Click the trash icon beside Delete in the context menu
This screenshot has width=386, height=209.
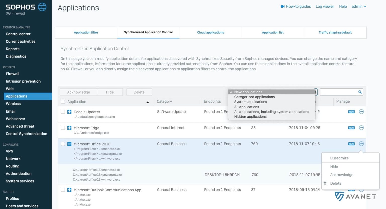(x=325, y=183)
